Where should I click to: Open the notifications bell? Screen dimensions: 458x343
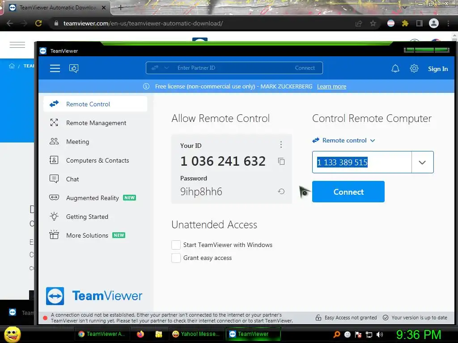(395, 68)
